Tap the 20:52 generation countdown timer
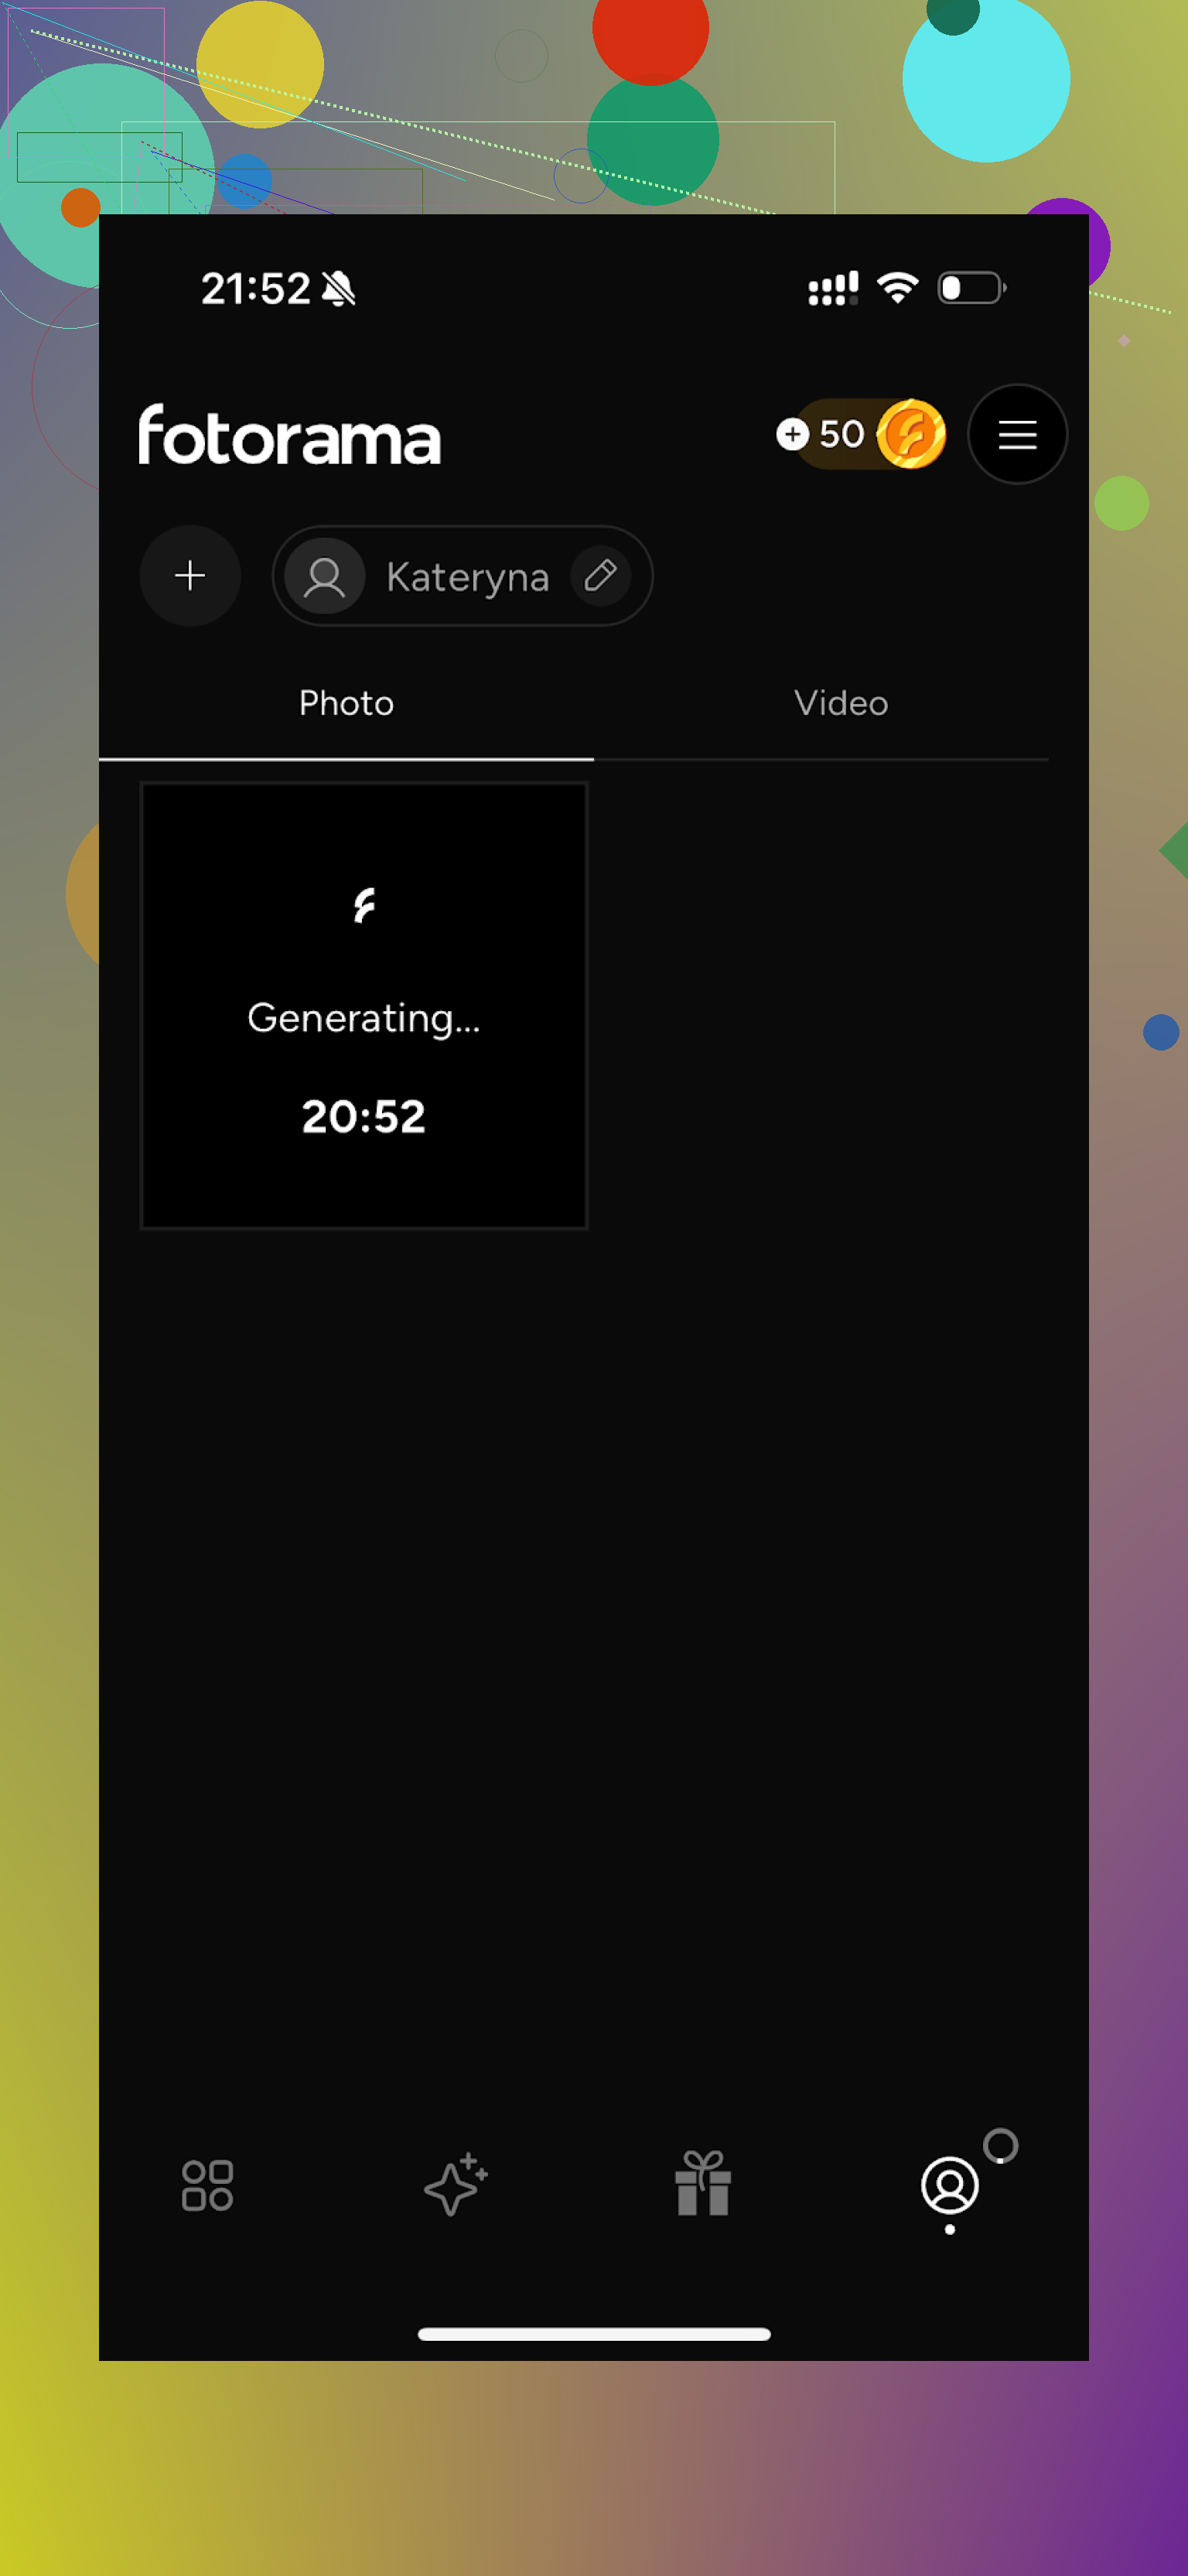This screenshot has height=2576, width=1188. 364,1116
